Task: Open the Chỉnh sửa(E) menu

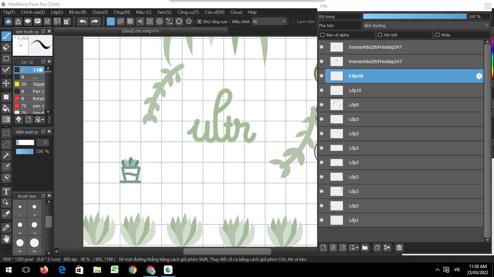Action: (x=33, y=12)
